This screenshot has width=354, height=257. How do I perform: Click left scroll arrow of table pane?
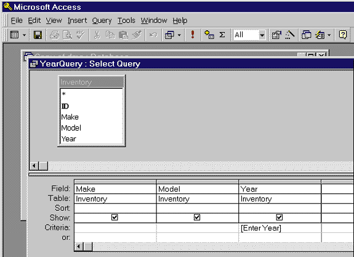[34, 166]
